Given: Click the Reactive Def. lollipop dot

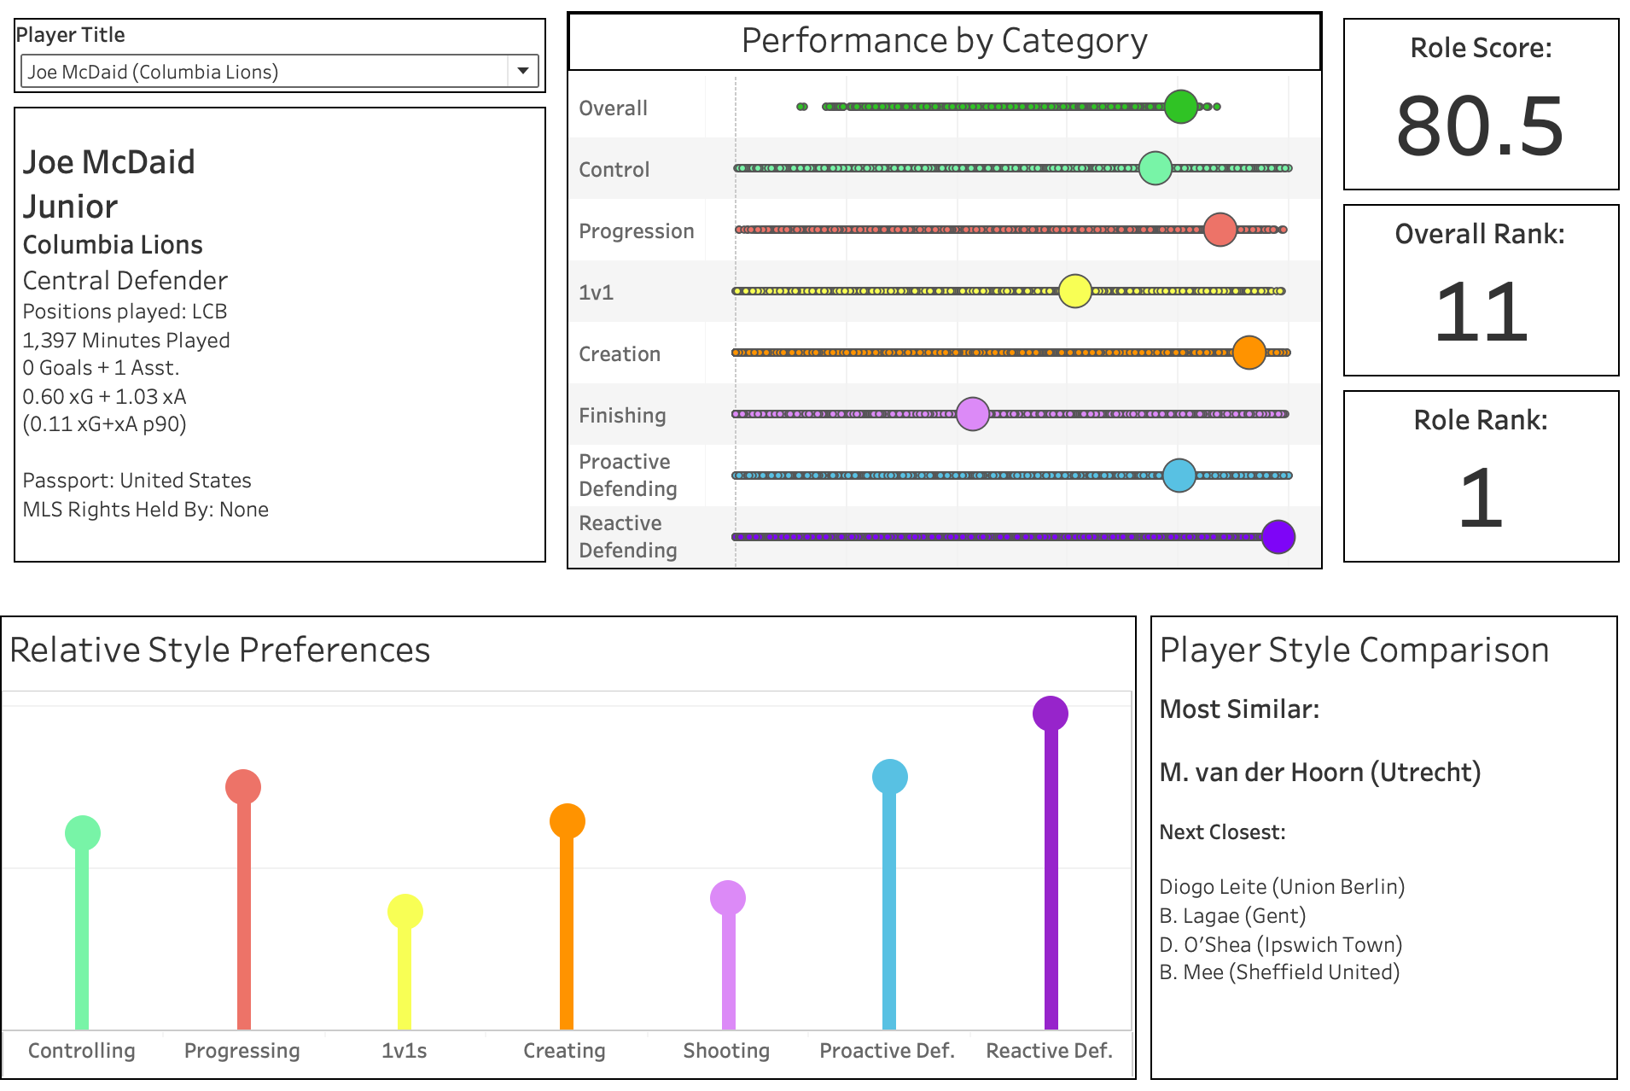Looking at the screenshot, I should [1051, 714].
